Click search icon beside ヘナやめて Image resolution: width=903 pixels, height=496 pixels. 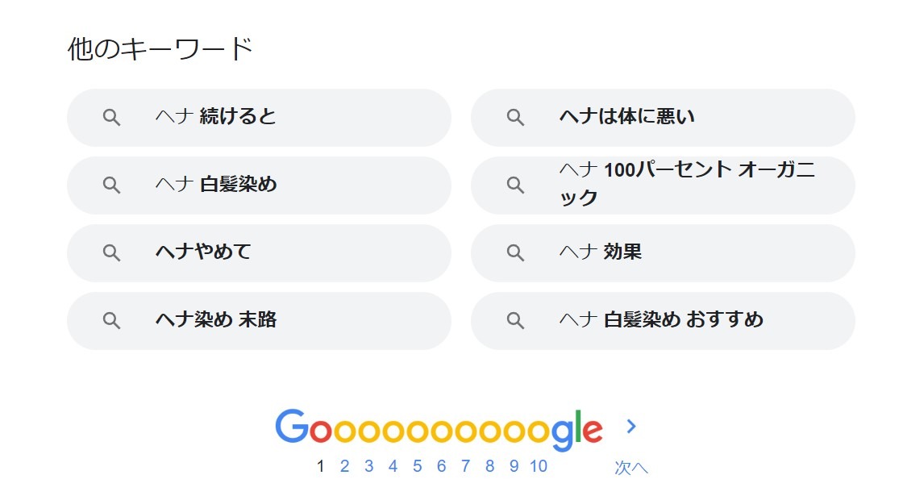(x=112, y=253)
